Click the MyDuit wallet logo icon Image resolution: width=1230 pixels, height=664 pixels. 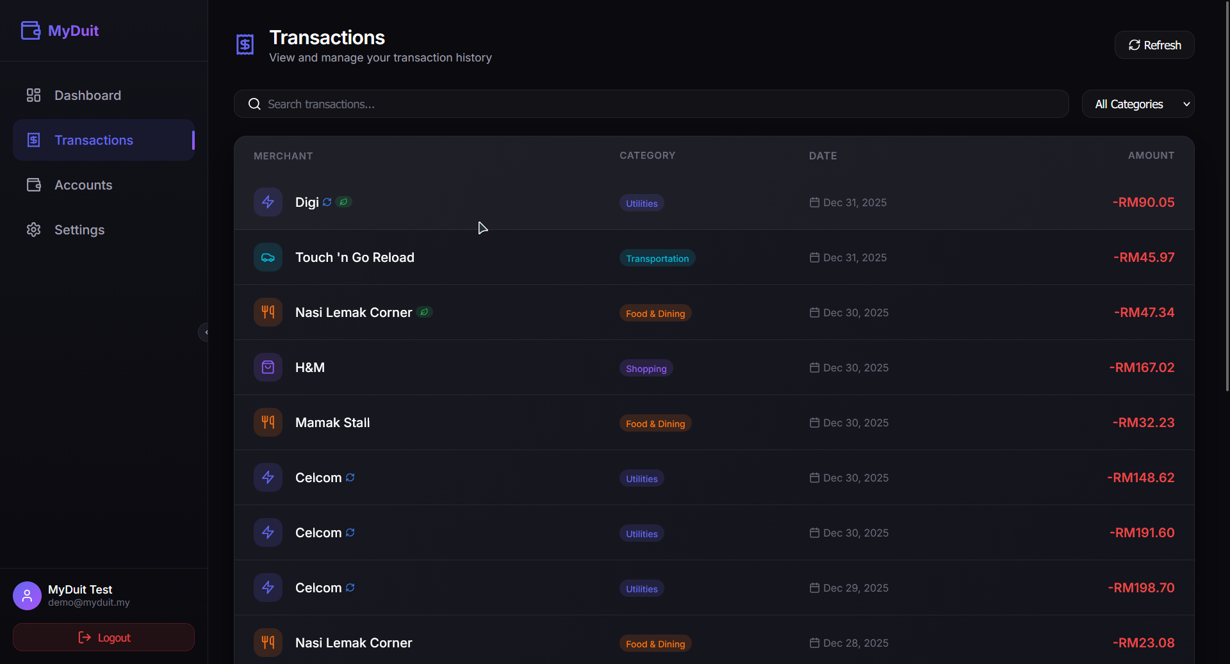pos(30,30)
